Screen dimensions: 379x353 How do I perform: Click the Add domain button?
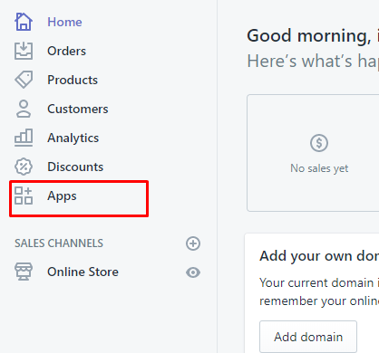308,337
